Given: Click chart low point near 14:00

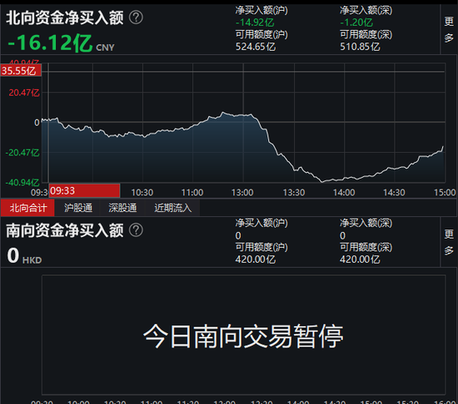Looking at the screenshot, I should point(322,181).
